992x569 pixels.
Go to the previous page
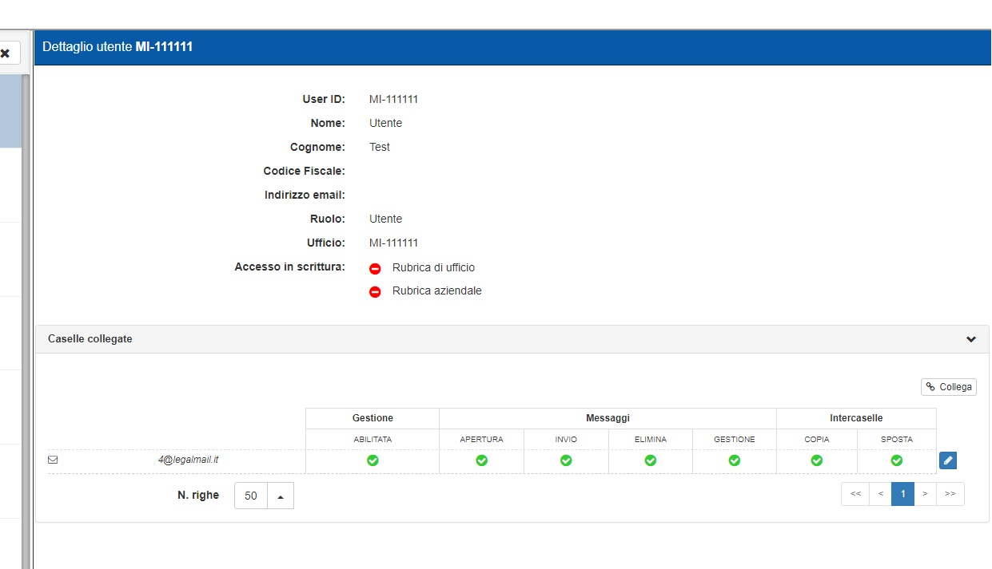point(880,494)
